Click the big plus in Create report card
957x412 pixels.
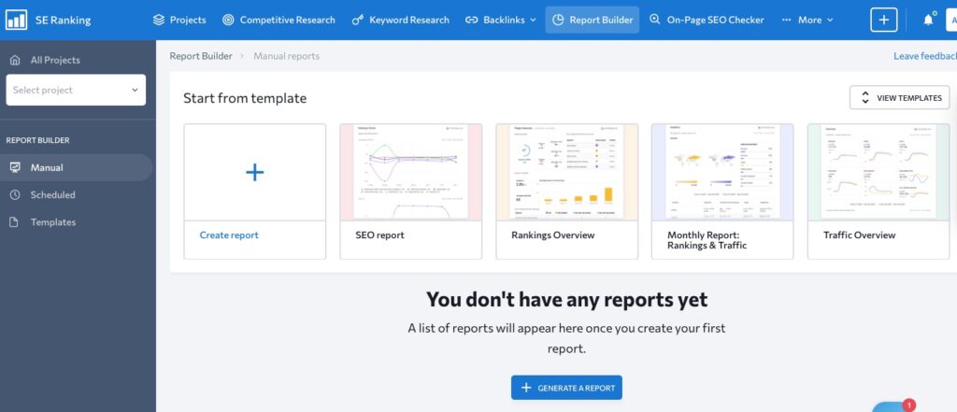pyautogui.click(x=254, y=172)
